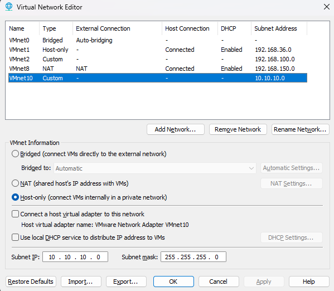Screen dimensions: 334x291
Task: Click 192.168.150.0 subnet address cell
Action: click(x=275, y=69)
